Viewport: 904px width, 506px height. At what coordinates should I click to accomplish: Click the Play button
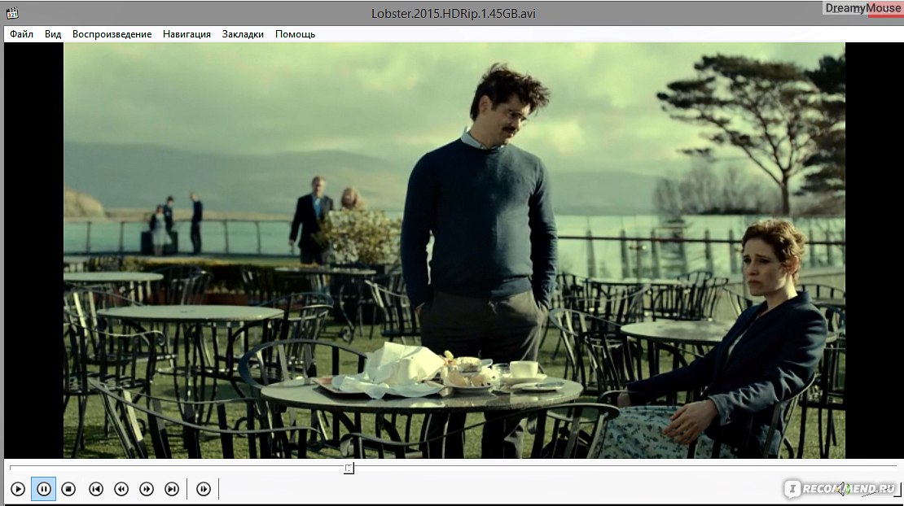[18, 489]
